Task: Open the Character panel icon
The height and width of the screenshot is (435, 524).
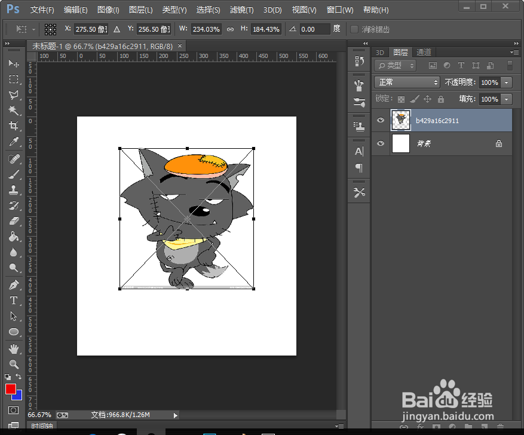Action: pyautogui.click(x=359, y=151)
